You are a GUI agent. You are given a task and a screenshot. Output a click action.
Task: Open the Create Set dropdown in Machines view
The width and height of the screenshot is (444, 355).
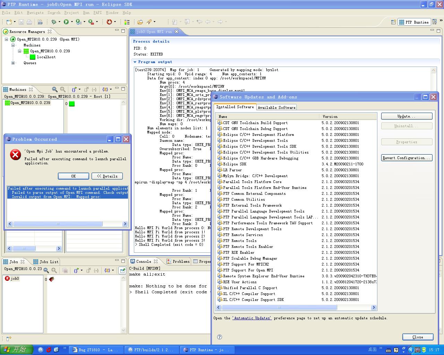[79, 89]
